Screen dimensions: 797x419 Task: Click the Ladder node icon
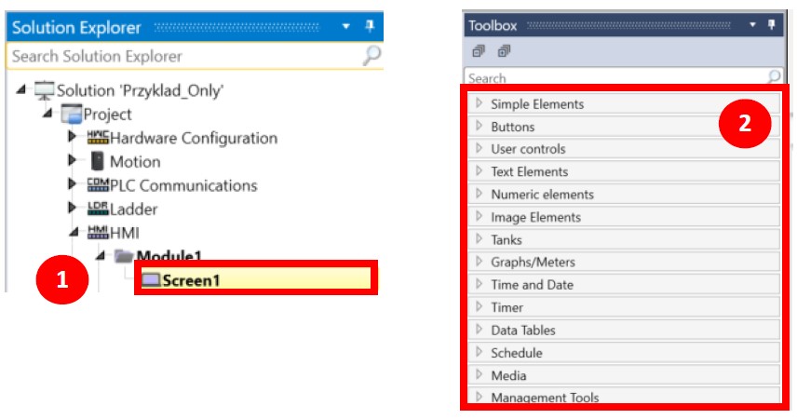pyautogui.click(x=98, y=209)
